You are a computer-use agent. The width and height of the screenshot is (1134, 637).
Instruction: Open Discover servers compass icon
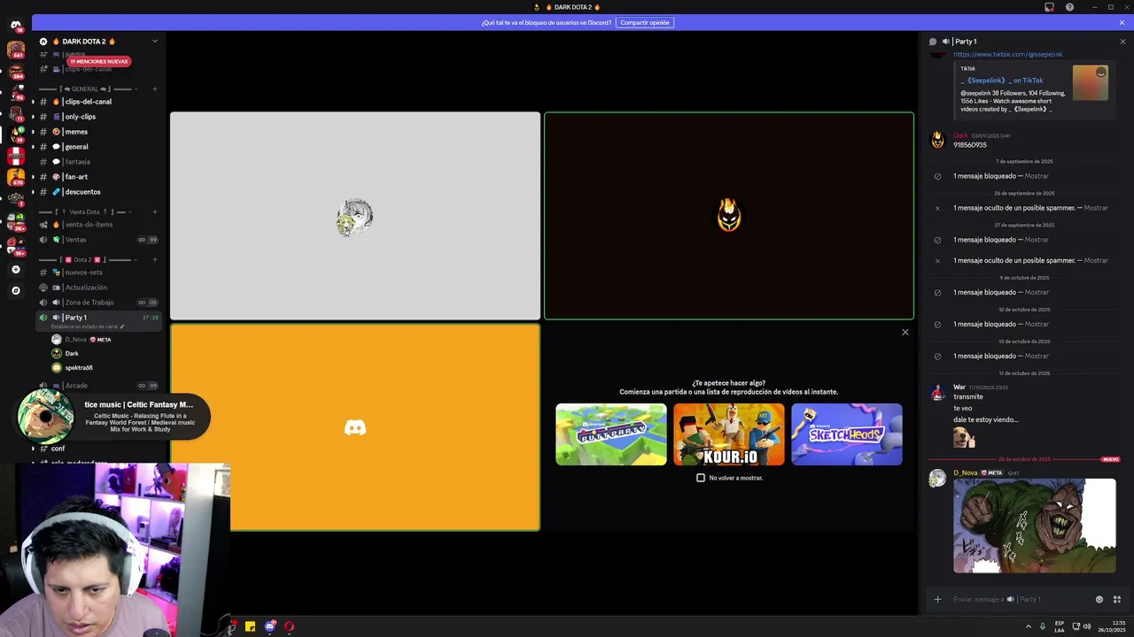[x=15, y=290]
